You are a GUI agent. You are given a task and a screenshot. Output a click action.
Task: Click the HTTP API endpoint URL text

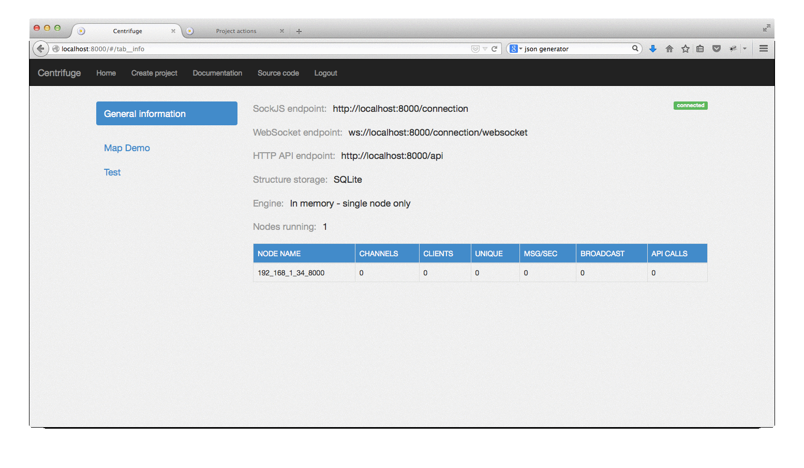pyautogui.click(x=392, y=156)
